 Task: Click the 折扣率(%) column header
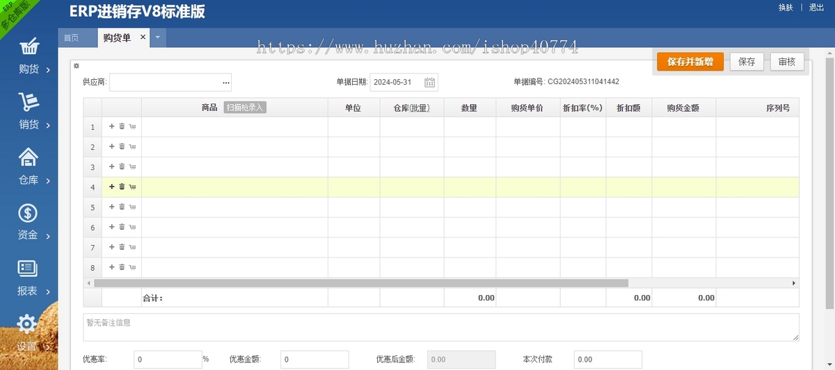click(582, 108)
